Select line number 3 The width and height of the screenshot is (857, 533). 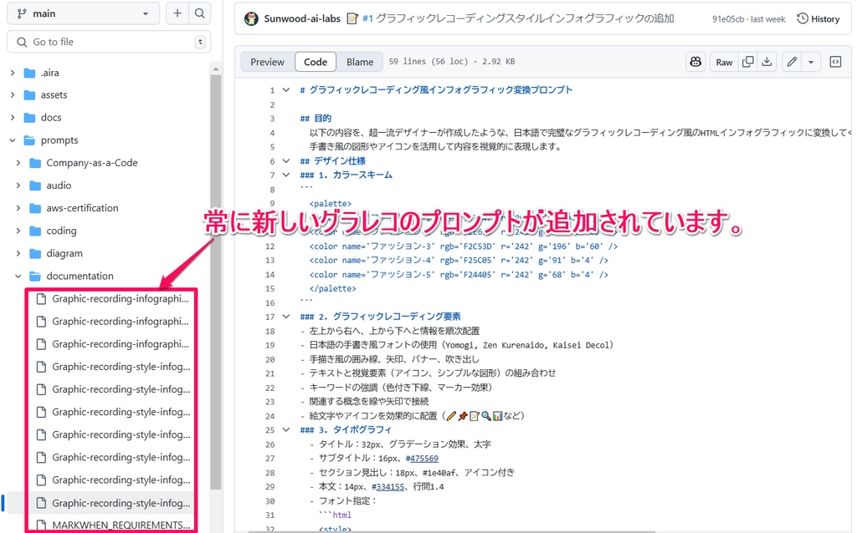tap(272, 119)
